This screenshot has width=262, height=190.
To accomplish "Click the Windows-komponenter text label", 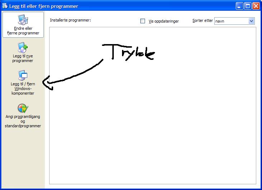I will (23, 91).
